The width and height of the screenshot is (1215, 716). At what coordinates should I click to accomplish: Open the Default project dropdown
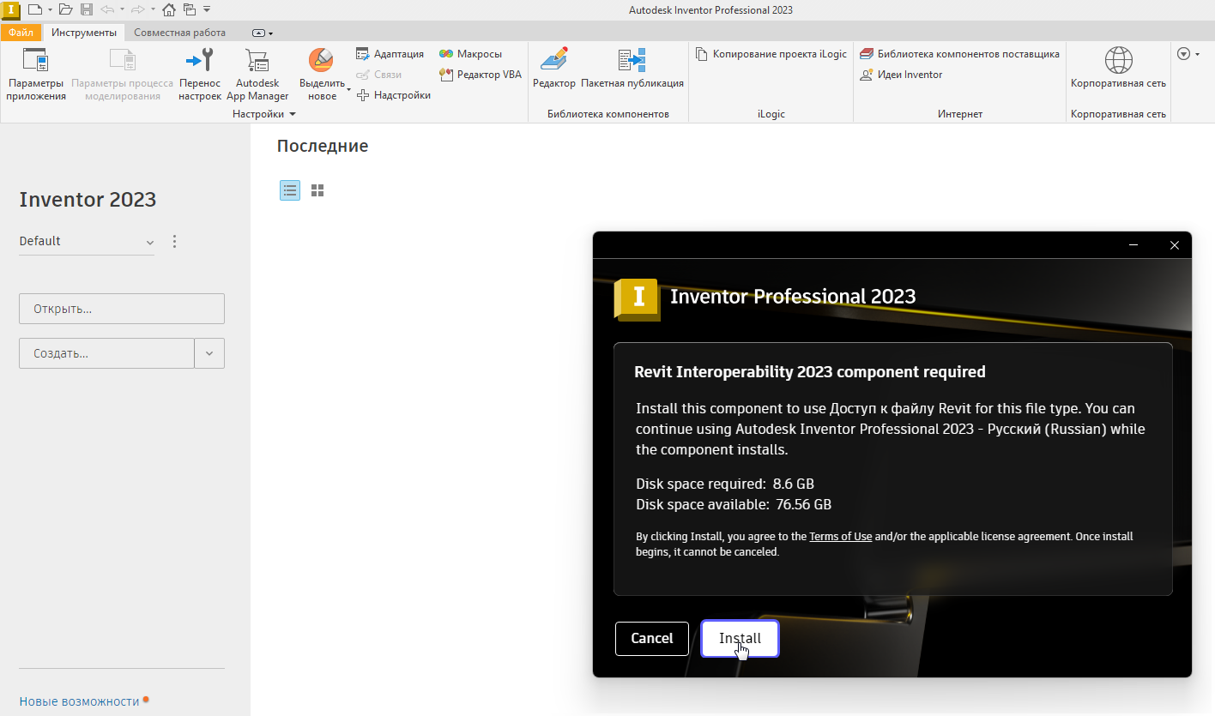click(87, 242)
